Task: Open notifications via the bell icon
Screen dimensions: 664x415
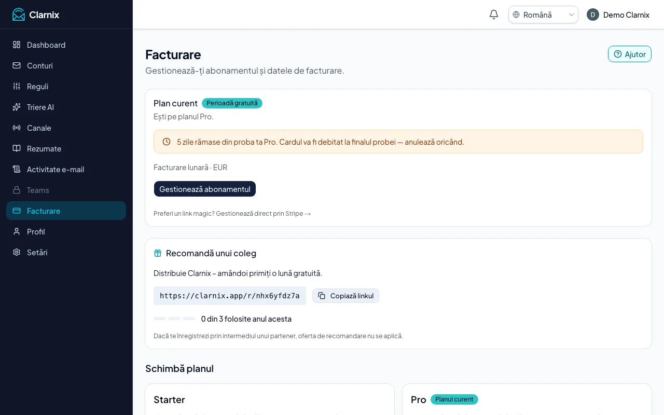Action: tap(494, 15)
